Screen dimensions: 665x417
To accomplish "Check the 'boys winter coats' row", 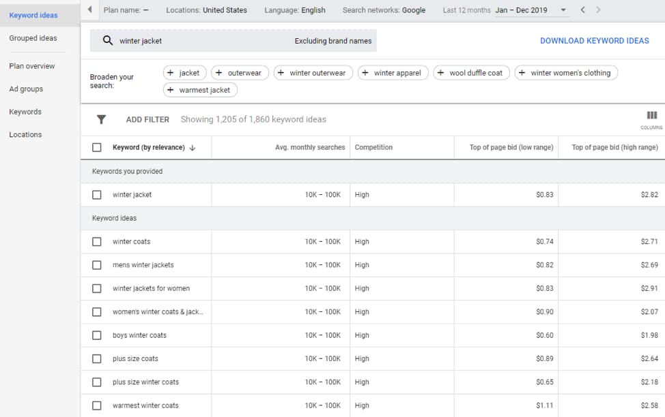I will [97, 335].
